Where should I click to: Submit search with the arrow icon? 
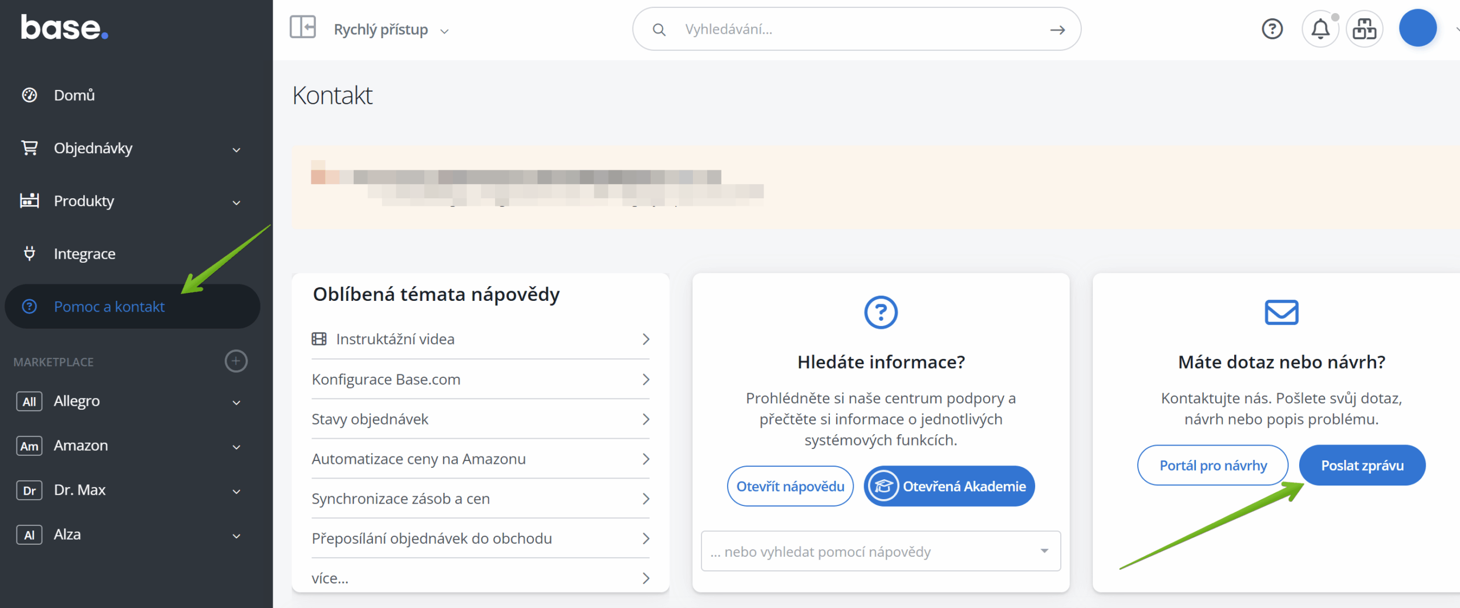click(1057, 30)
